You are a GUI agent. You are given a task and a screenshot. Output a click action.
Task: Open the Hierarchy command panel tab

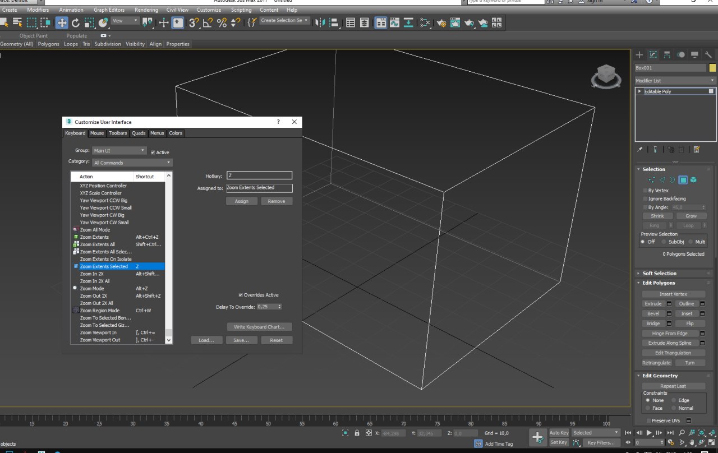[x=667, y=54]
